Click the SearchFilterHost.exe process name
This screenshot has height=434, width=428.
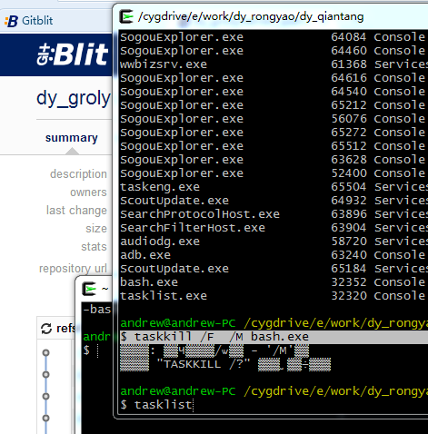click(193, 228)
